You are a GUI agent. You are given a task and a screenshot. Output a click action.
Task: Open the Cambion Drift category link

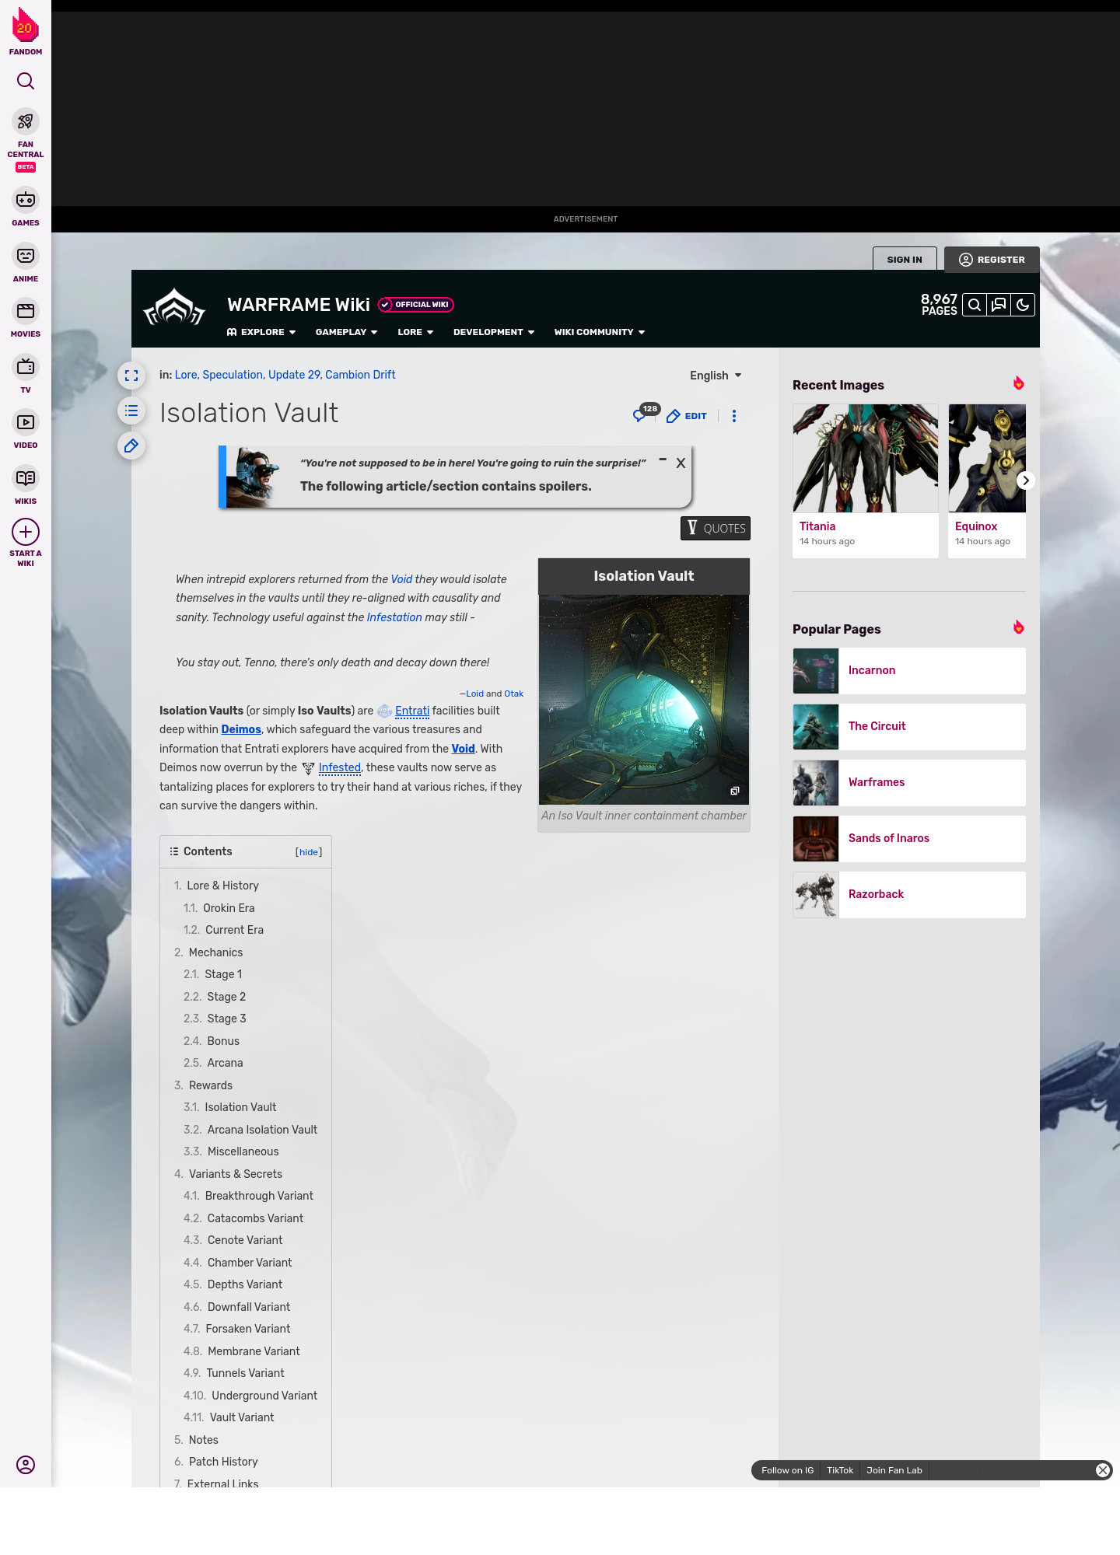[x=360, y=375]
